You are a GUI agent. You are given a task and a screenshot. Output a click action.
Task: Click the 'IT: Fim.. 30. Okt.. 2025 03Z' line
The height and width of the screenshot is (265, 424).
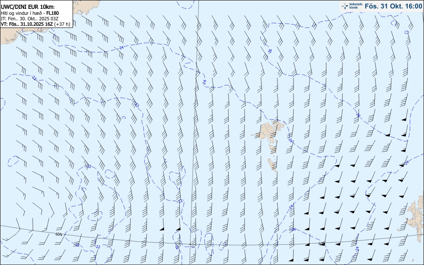tap(29, 19)
